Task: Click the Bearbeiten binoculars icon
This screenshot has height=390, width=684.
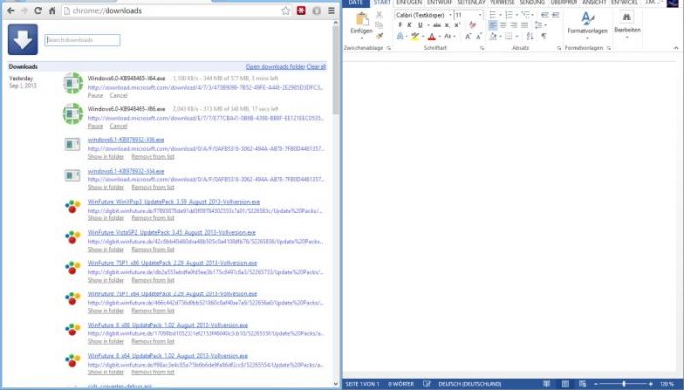Action: pos(627,17)
